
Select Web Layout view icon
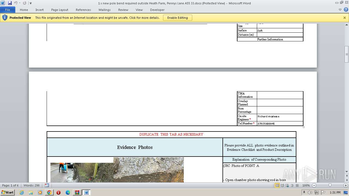(x=287, y=185)
